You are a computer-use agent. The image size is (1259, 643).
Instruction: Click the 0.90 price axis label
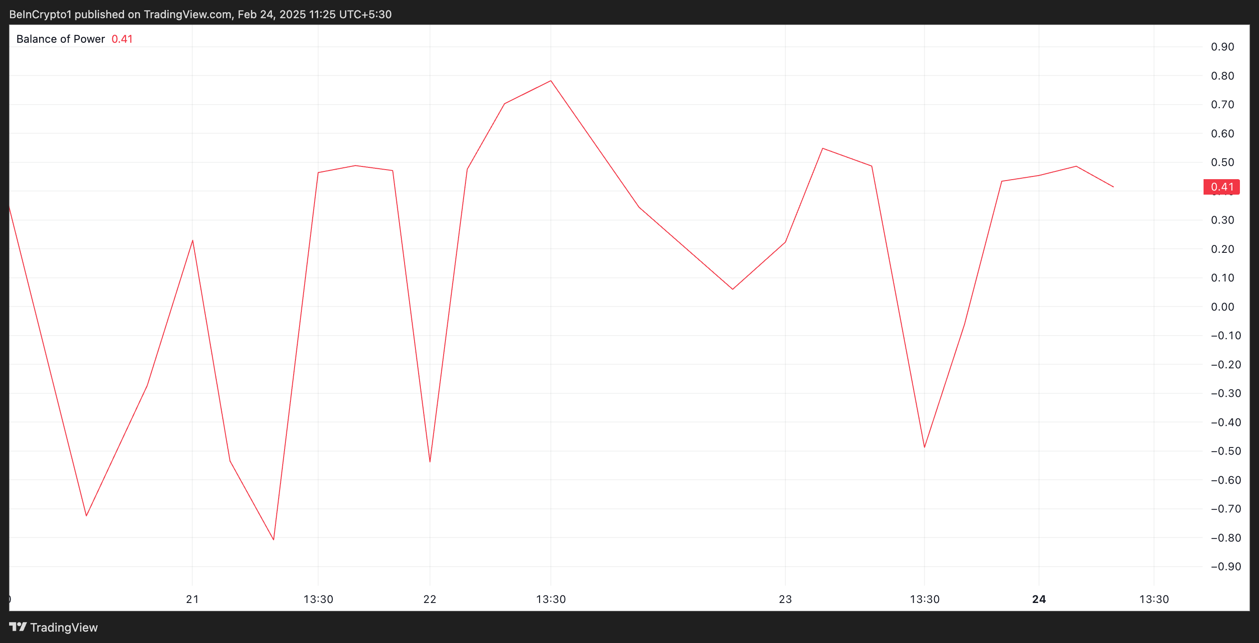(1222, 47)
